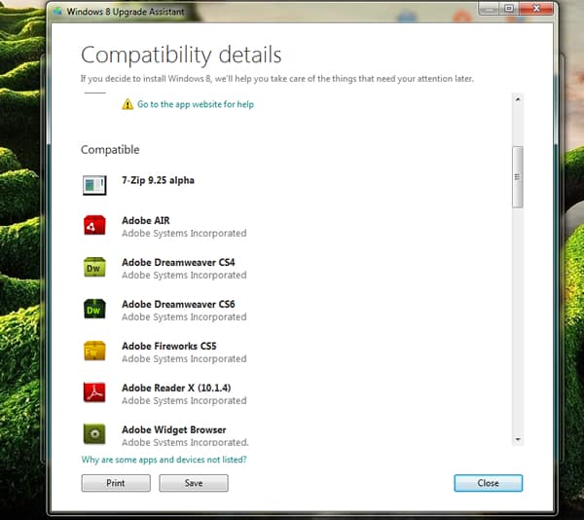The width and height of the screenshot is (584, 520).
Task: Open Go to the app website link
Action: coord(195,104)
